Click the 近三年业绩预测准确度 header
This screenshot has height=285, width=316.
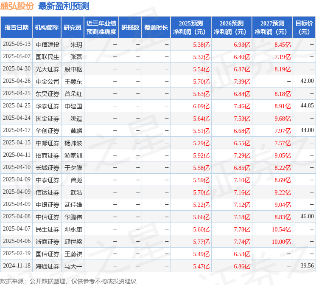pos(101,28)
